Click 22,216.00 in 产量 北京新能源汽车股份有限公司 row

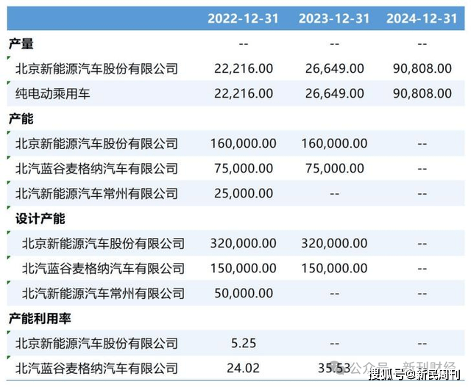(x=244, y=68)
